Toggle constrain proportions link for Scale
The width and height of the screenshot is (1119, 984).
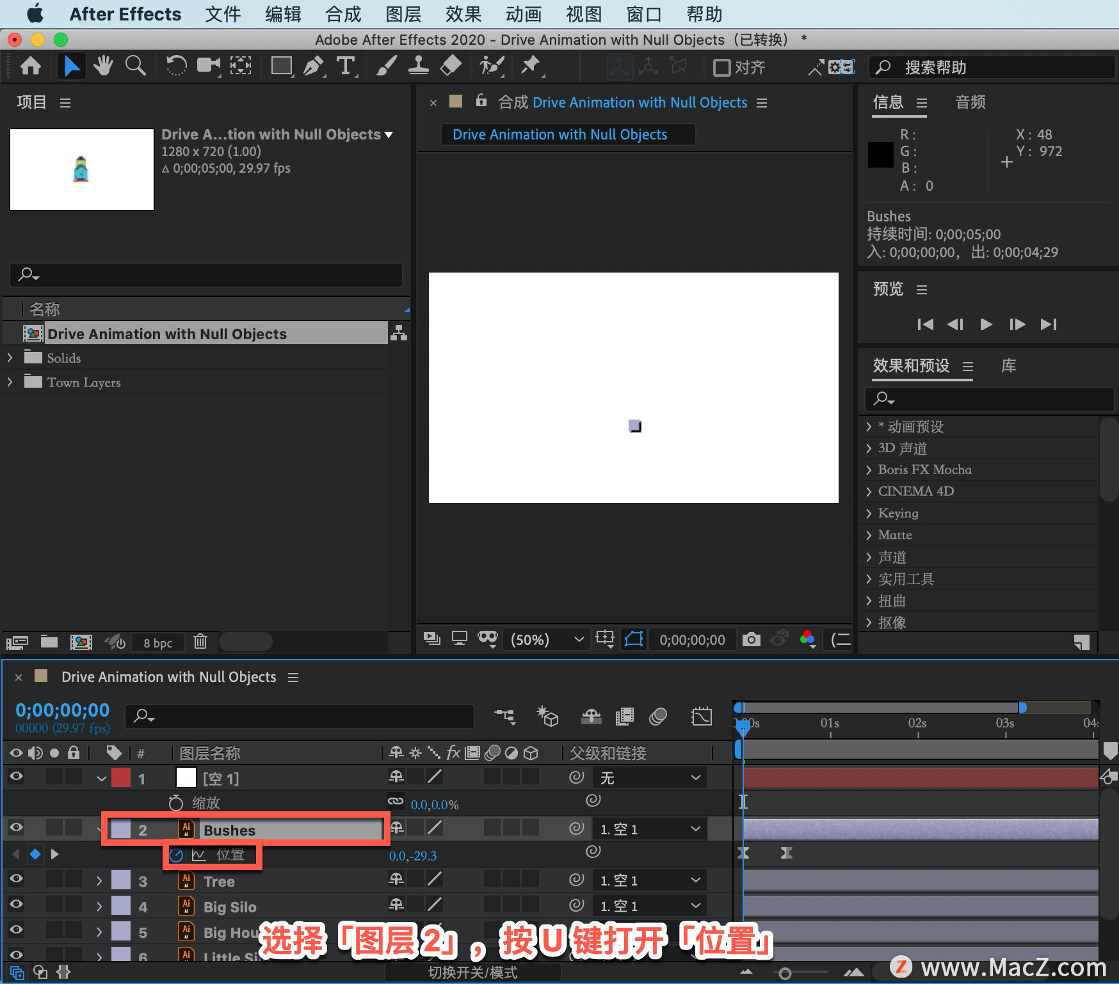396,802
